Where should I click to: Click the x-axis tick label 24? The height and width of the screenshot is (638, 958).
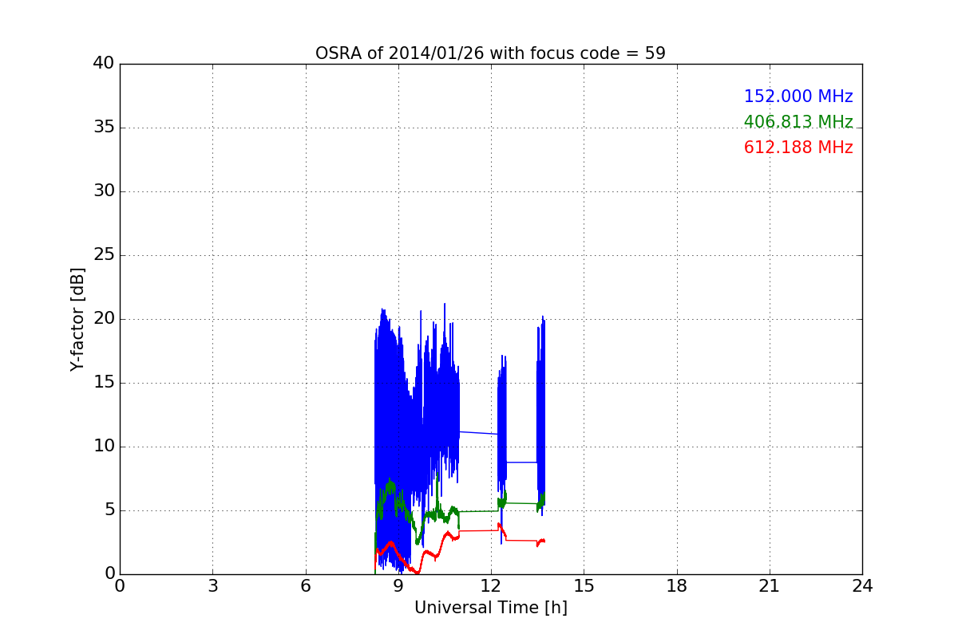point(862,586)
